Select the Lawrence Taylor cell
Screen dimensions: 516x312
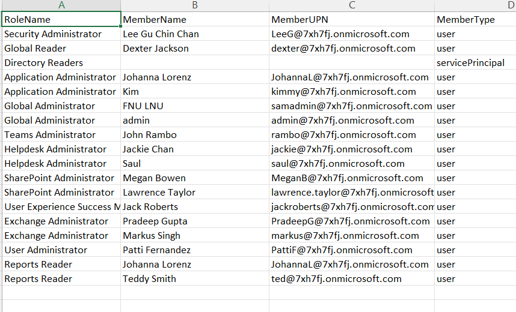tap(195, 193)
